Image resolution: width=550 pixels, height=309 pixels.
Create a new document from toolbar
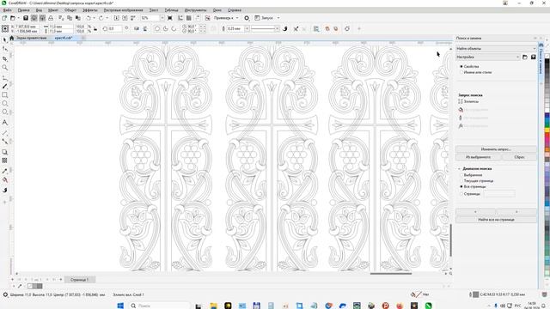click(x=4, y=18)
